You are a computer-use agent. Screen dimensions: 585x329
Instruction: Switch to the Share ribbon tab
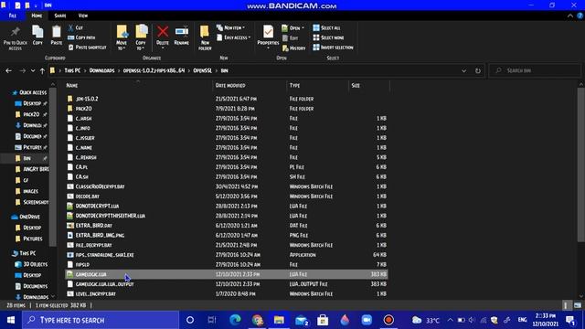click(x=60, y=16)
